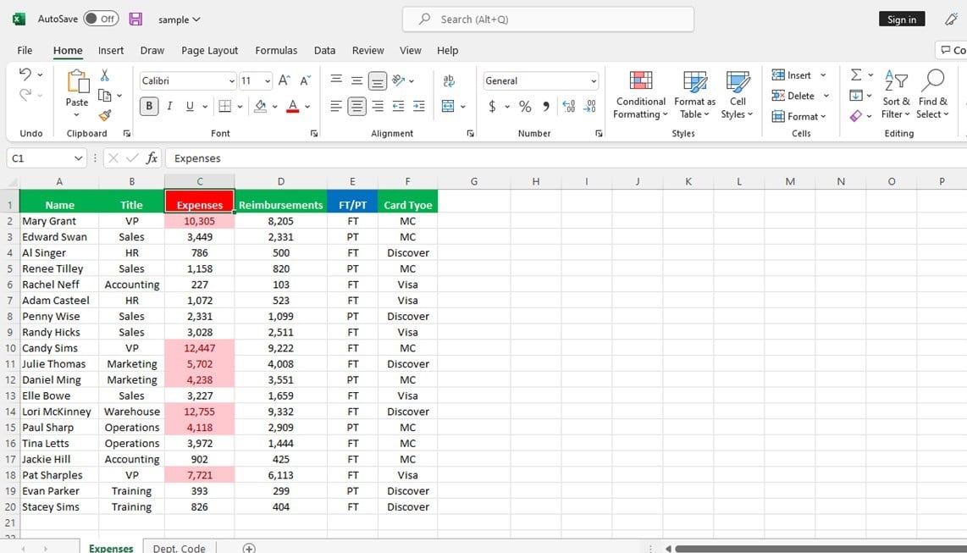Click the Decrease Indent icon
The width and height of the screenshot is (967, 553).
398,106
